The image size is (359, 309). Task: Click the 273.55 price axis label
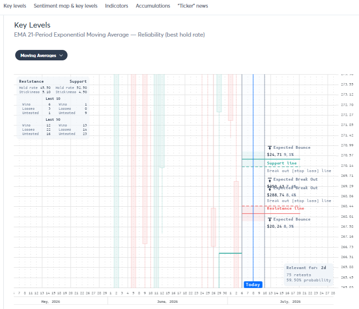click(347, 85)
